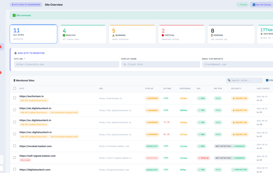273x173 pixels.
Task: Check the self-signed.badssl.com row checkbox
Action: 15,158
